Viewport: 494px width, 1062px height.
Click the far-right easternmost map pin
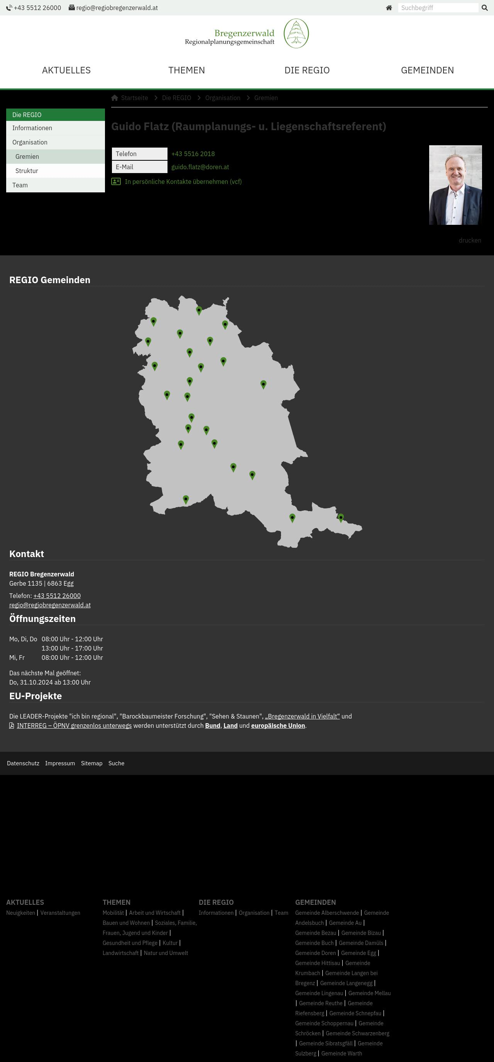pyautogui.click(x=341, y=518)
